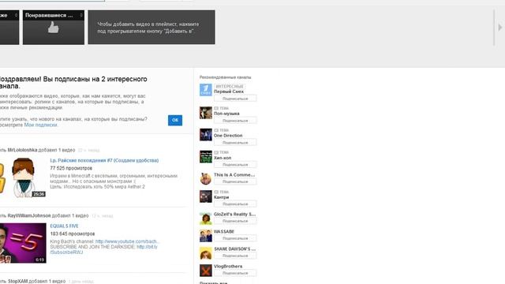Click the right arrow beside the playlists strip
505x284 pixels.
(x=499, y=28)
